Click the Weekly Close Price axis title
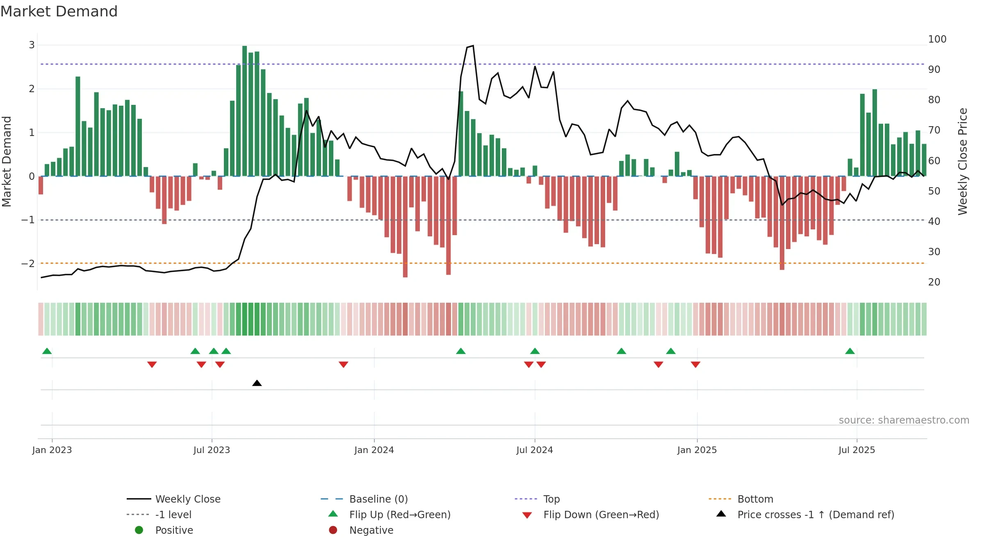This screenshot has width=984, height=553. pos(963,161)
